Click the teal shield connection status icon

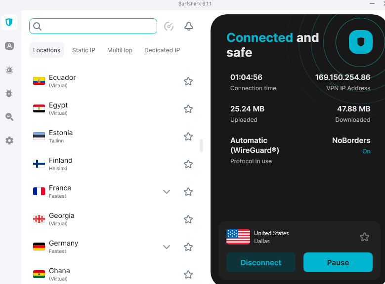point(360,42)
